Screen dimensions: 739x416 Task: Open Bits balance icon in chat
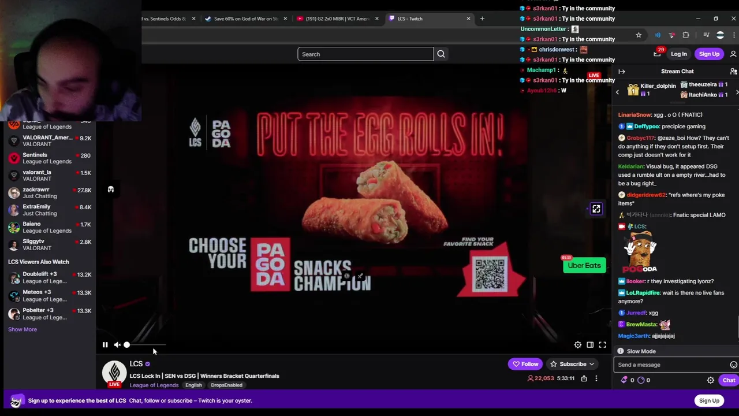pos(624,380)
